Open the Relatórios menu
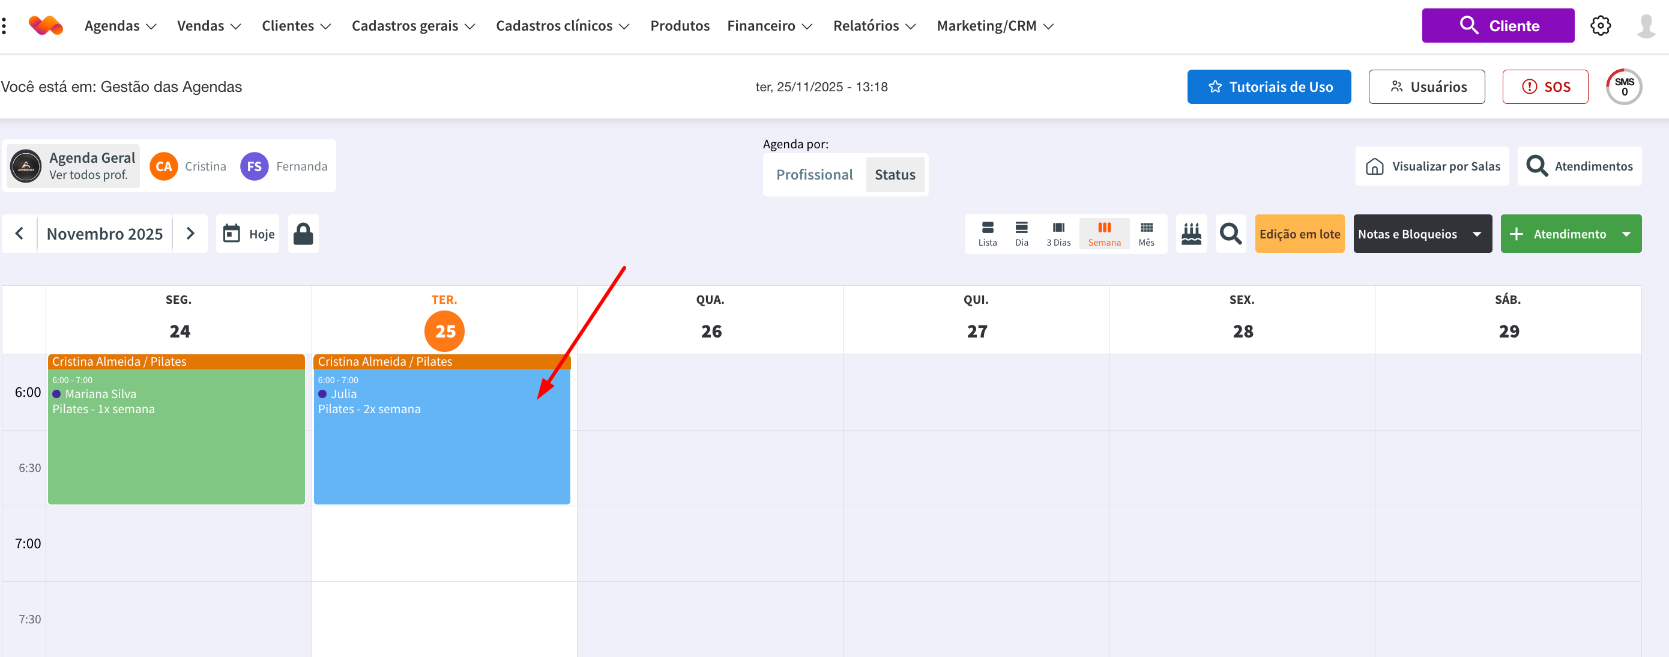Image resolution: width=1669 pixels, height=657 pixels. coord(874,26)
